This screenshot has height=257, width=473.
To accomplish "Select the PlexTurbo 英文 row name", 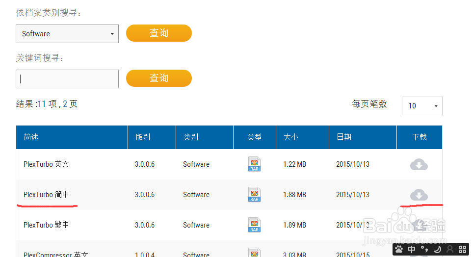I will click(46, 164).
